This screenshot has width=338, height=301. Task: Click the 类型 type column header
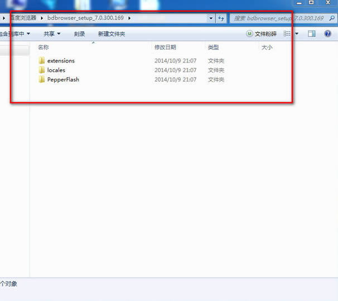[x=213, y=47]
